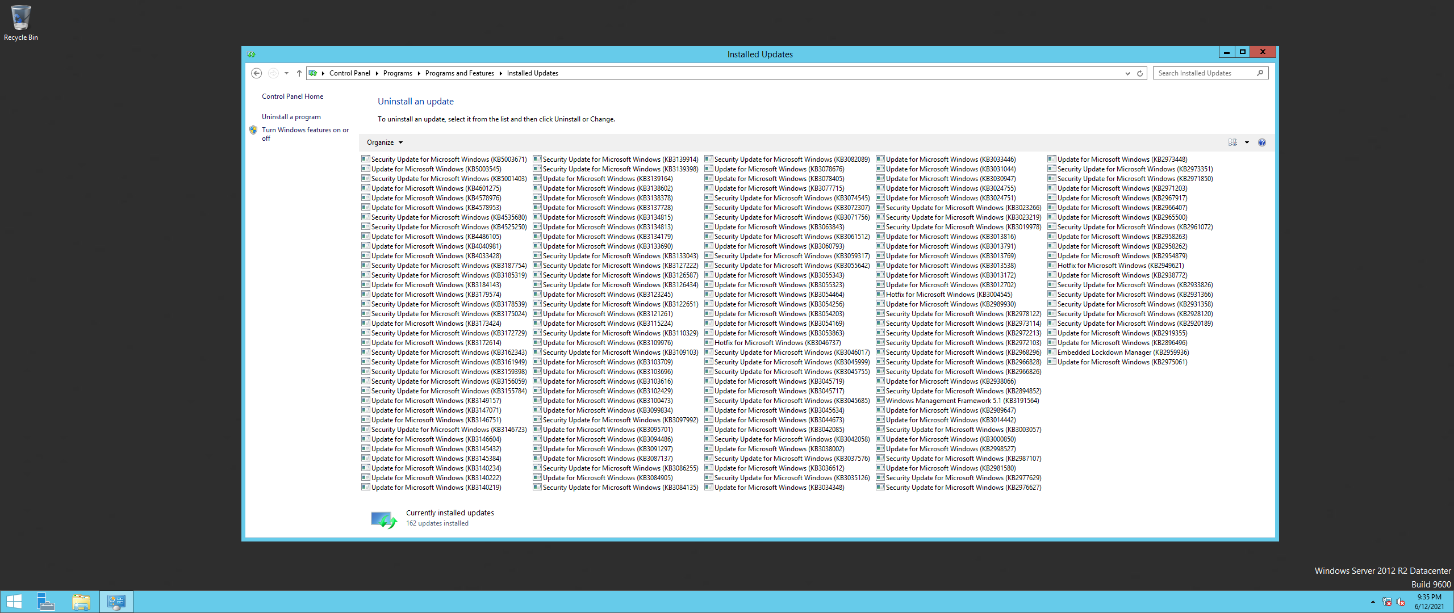This screenshot has width=1454, height=613.
Task: Click the shield icon beside Windows features
Action: tap(253, 130)
